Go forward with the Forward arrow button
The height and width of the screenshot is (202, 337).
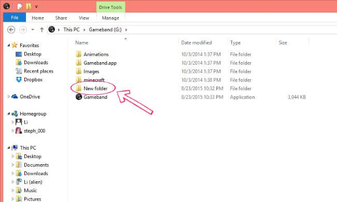(23, 30)
